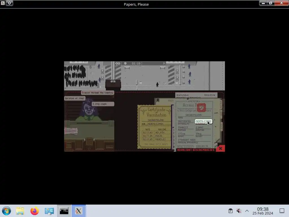Image resolution: width=289 pixels, height=217 pixels.
Task: Click show desktop button in tray
Action: tap(282, 211)
